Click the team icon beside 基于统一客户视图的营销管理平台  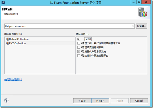click(x=83, y=43)
